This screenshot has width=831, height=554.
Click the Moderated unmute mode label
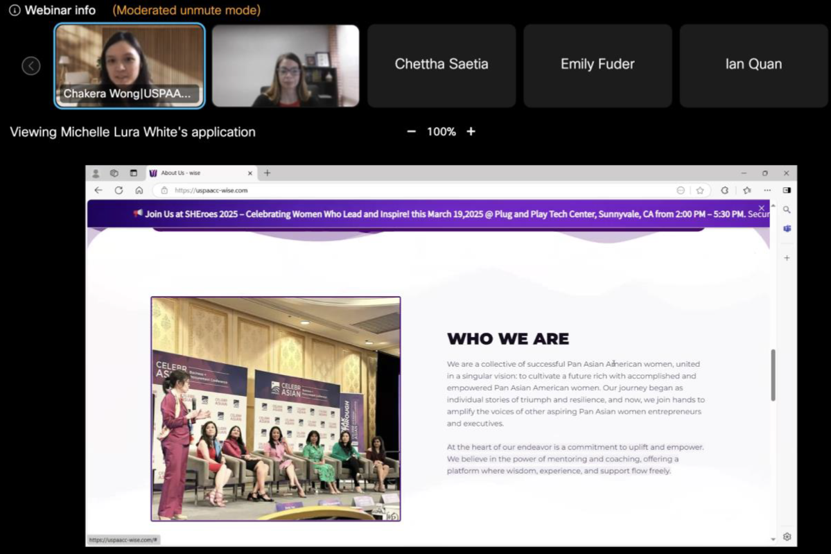[186, 10]
